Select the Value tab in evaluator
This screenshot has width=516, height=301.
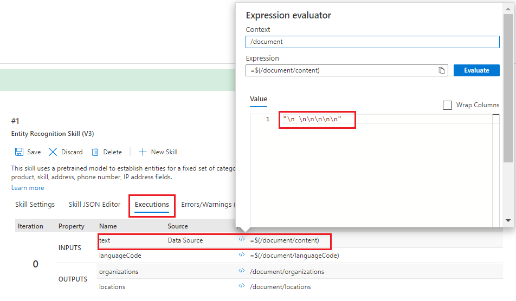pos(259,99)
